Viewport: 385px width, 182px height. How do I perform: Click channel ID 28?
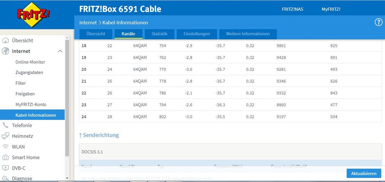(x=110, y=117)
